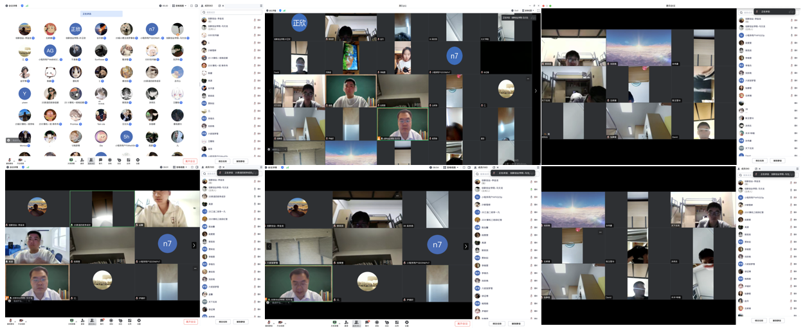Open Chat icon in bottom-left window toolbar
Screen dimensions: 805x328
tap(102, 320)
